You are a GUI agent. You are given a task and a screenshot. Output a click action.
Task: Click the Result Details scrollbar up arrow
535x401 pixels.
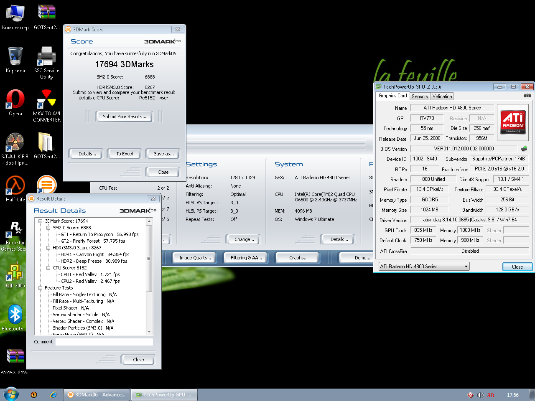point(149,221)
